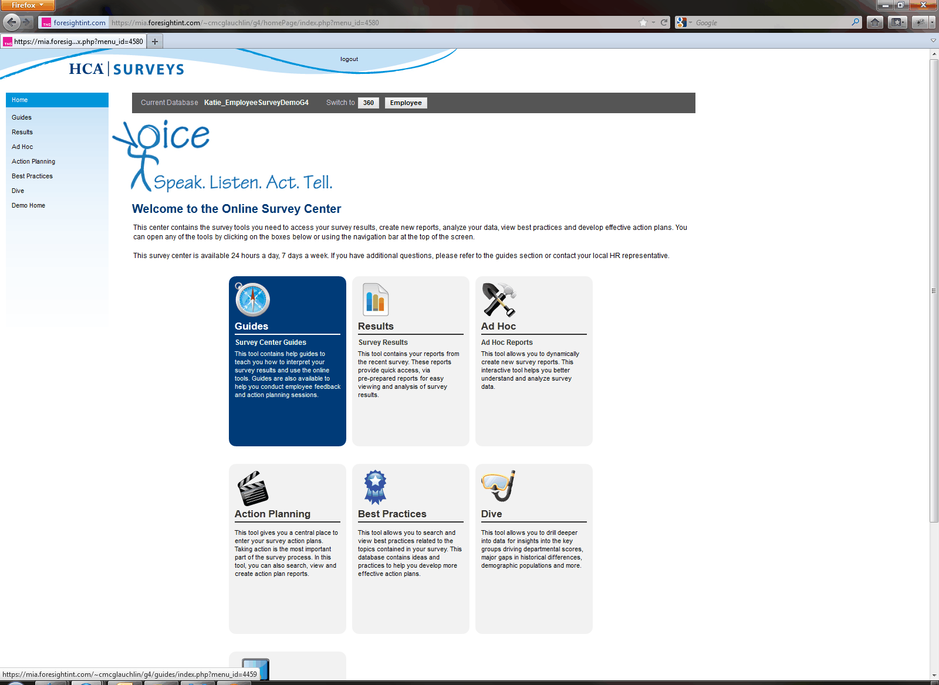
Task: Click the Google search engine icon
Action: (681, 22)
